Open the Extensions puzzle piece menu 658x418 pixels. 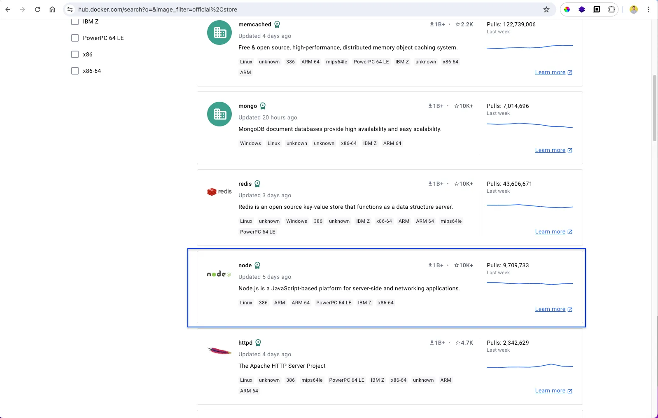(611, 9)
